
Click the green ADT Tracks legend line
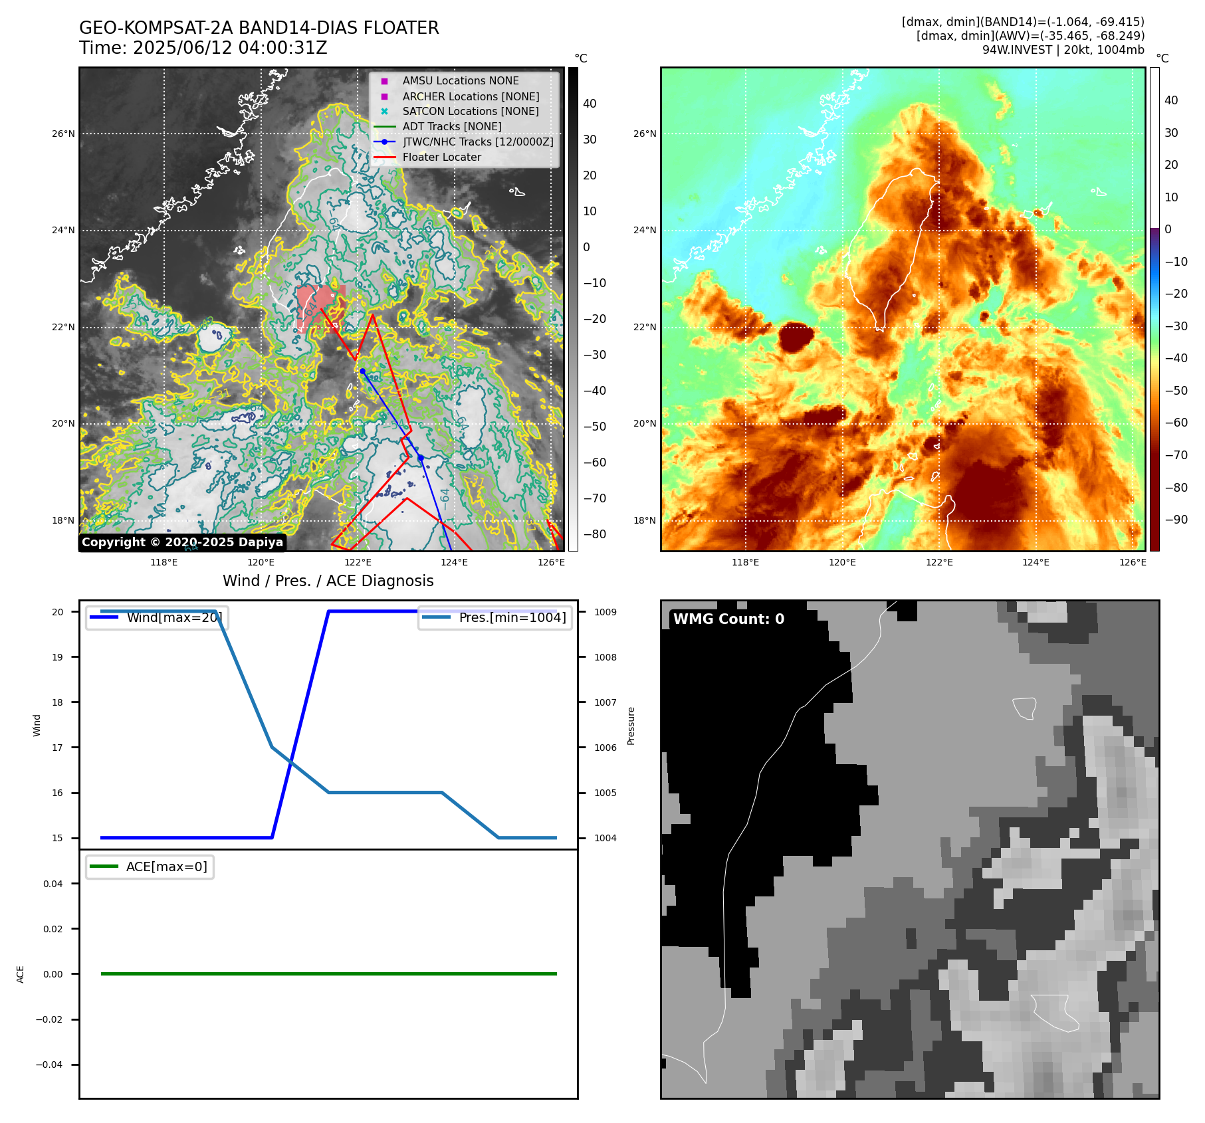tap(384, 127)
